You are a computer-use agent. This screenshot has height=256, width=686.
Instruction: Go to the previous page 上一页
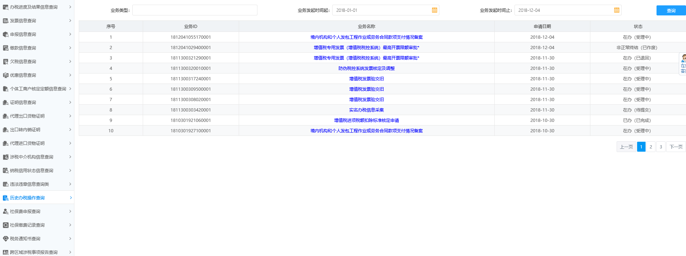(626, 147)
